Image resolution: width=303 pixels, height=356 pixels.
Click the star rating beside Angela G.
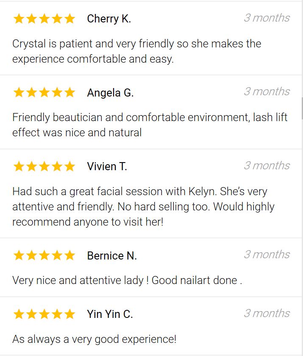coord(44,92)
